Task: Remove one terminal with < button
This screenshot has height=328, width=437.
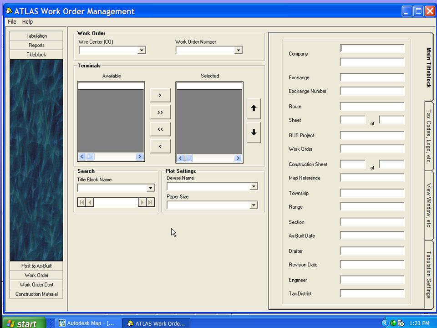Action: point(160,146)
